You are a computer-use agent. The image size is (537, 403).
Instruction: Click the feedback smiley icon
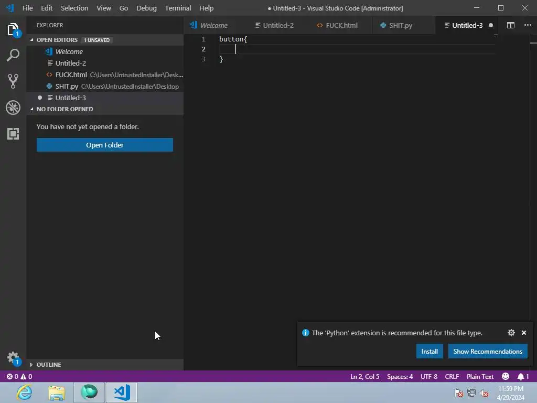tap(506, 376)
